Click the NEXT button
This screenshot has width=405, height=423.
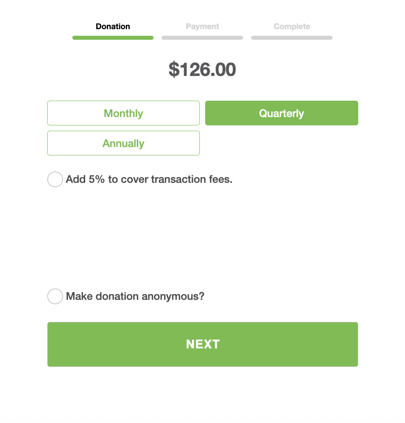click(202, 344)
